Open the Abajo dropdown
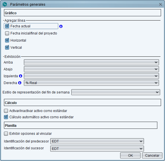Image resolution: width=165 pixels, height=161 pixels. tap(91, 69)
